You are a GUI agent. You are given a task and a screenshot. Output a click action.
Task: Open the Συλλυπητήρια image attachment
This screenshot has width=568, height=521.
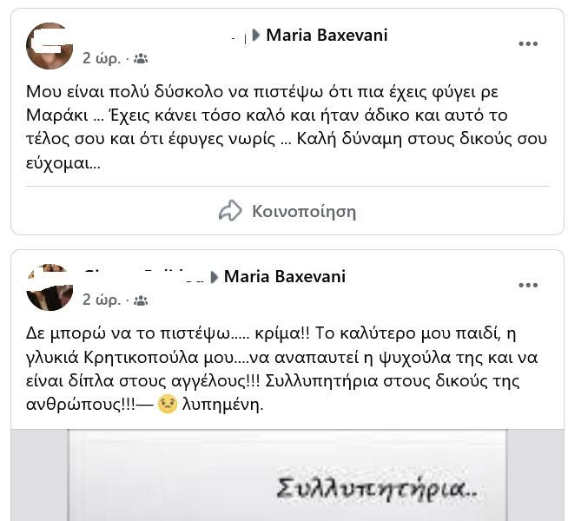[x=287, y=475]
